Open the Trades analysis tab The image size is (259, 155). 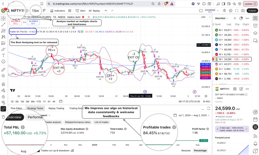[53, 122]
